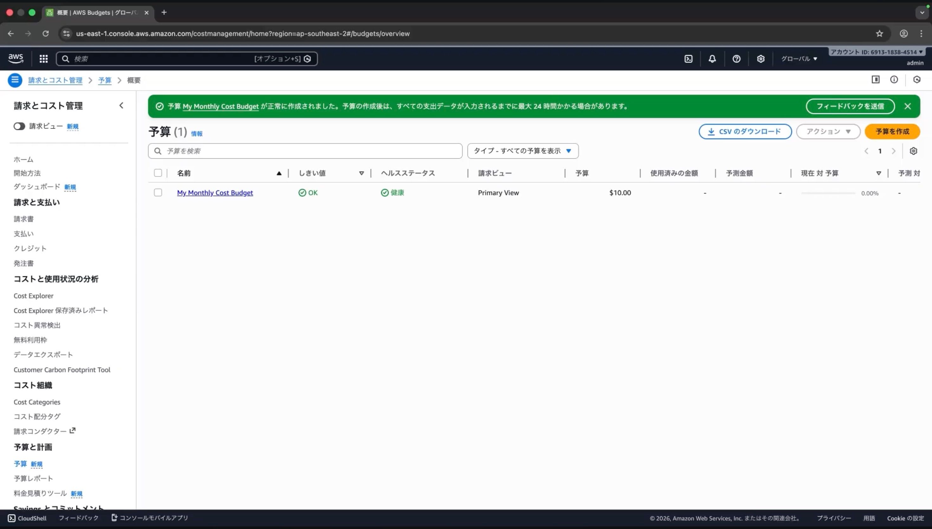This screenshot has width=932, height=529.
Task: Open the AWS services grid menu
Action: click(44, 59)
